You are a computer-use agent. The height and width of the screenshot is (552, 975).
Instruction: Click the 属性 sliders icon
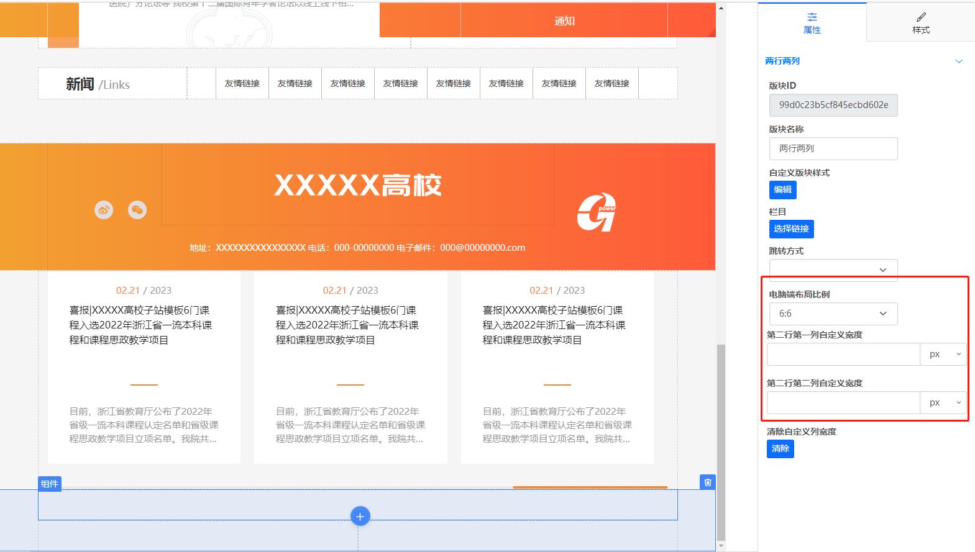pyautogui.click(x=812, y=17)
